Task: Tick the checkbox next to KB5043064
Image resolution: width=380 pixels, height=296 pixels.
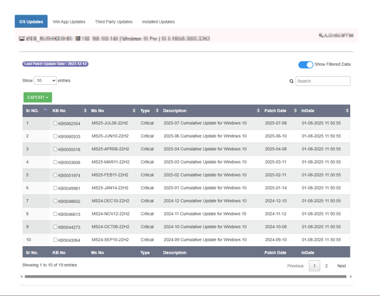Action: (x=55, y=240)
